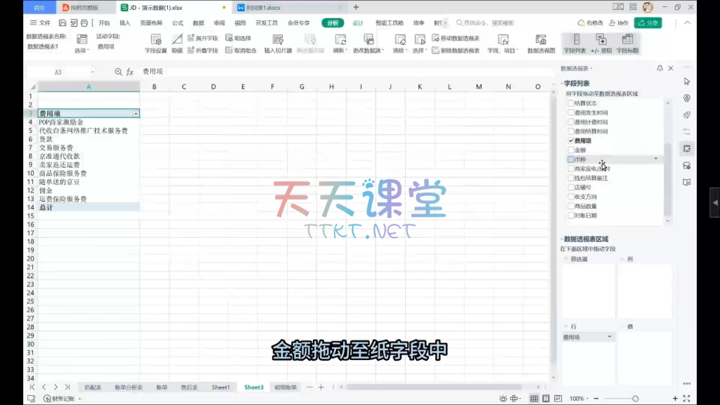Open the 插入 ribbon menu tab
The height and width of the screenshot is (405, 720).
pos(125,22)
